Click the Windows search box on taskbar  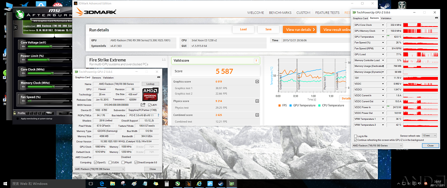click(x=48, y=183)
